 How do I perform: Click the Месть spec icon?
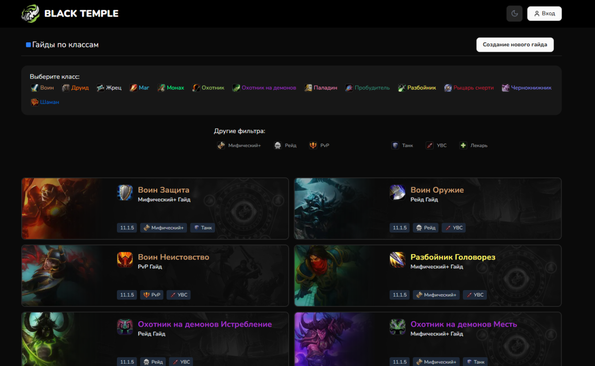[x=398, y=327]
